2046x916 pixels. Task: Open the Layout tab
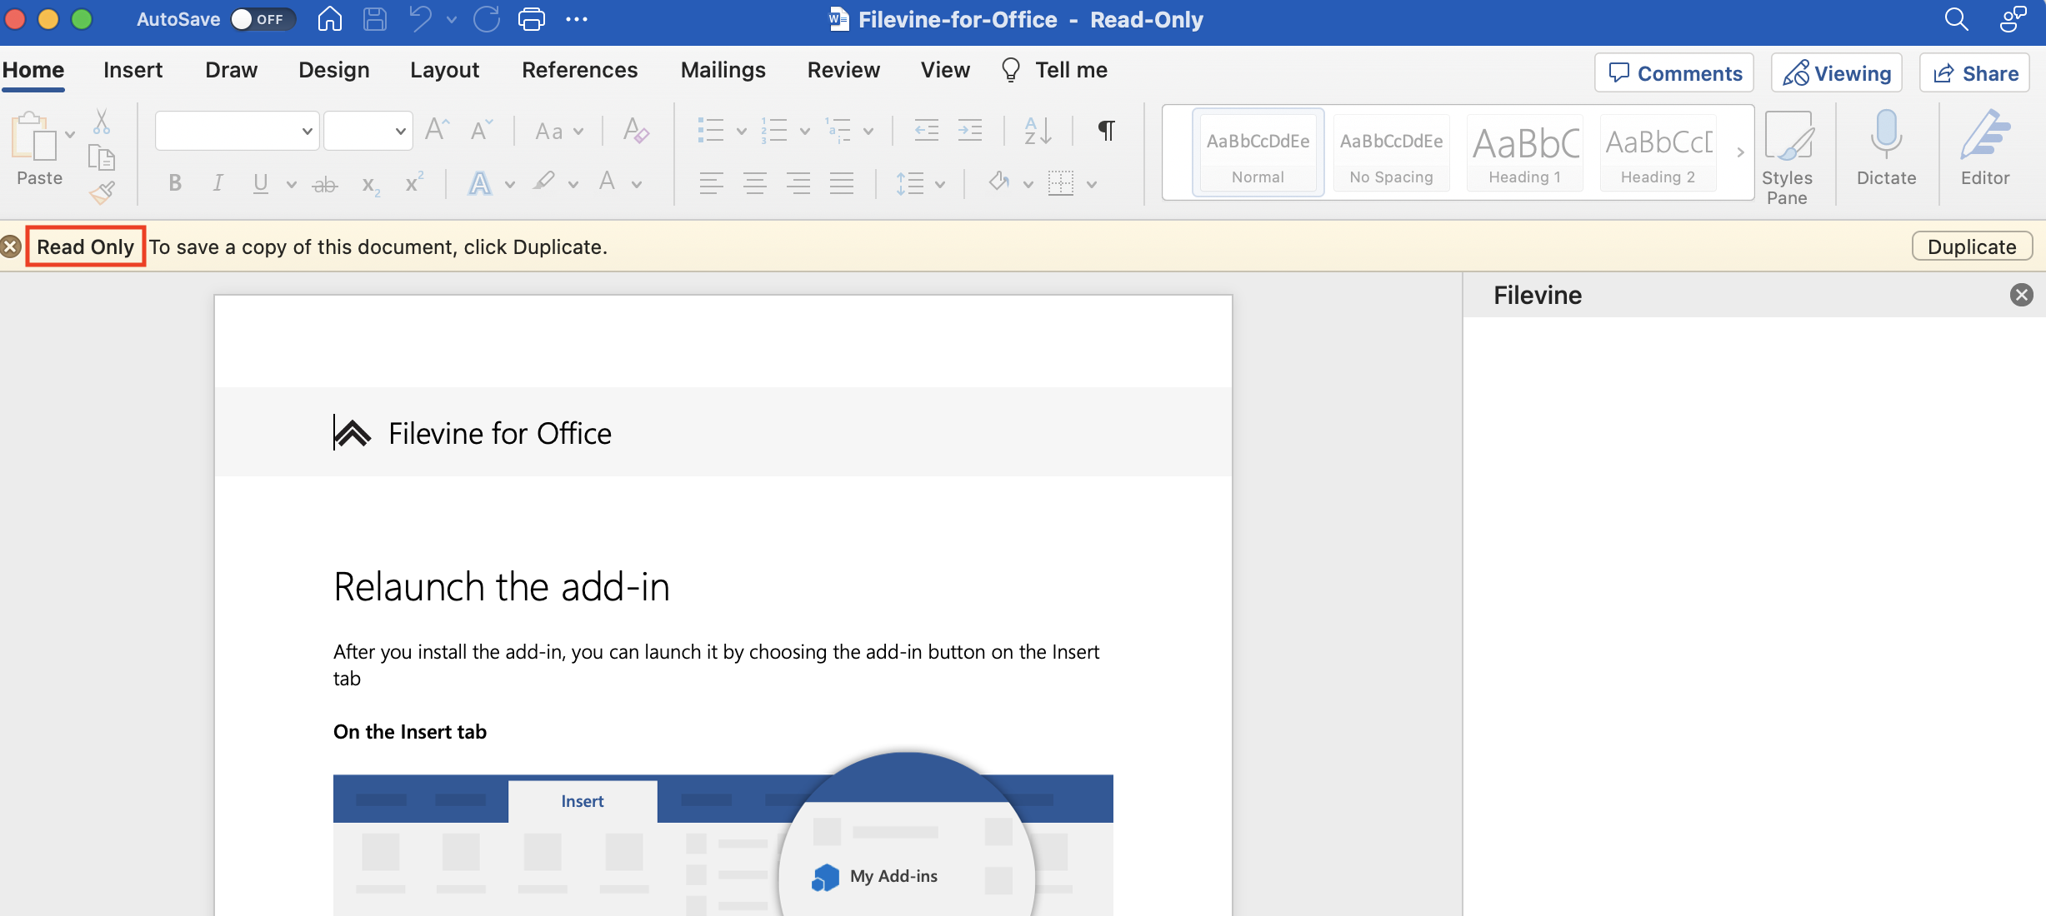[x=444, y=70]
